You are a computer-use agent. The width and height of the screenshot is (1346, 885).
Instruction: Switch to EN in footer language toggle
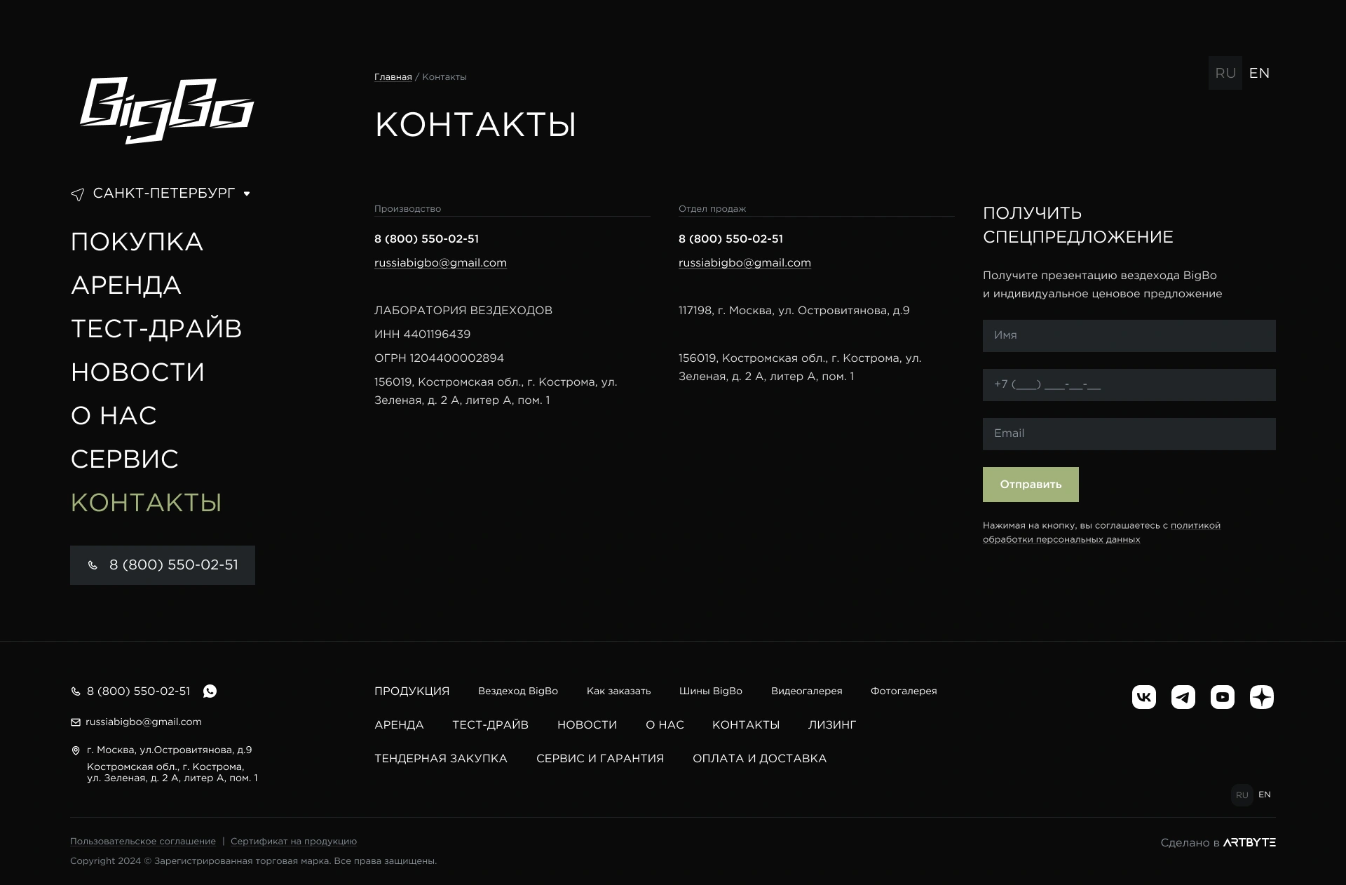[1264, 795]
